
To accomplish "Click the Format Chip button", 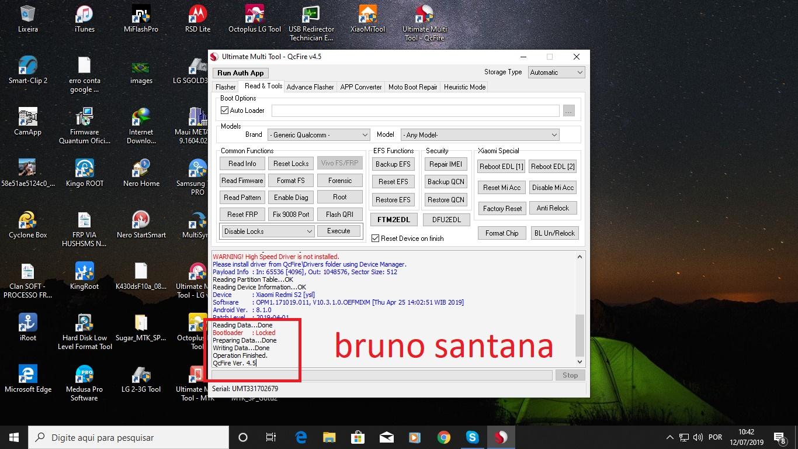I will 502,233.
